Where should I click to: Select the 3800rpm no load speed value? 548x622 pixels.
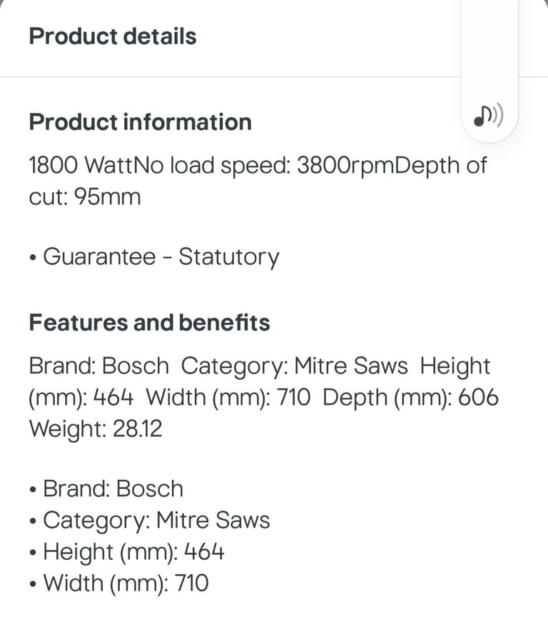click(x=345, y=165)
